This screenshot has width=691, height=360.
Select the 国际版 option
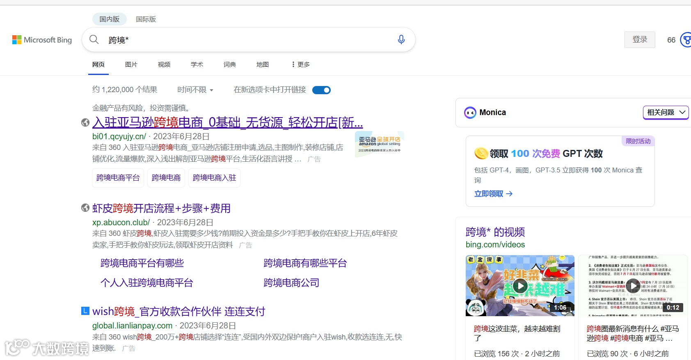(146, 19)
